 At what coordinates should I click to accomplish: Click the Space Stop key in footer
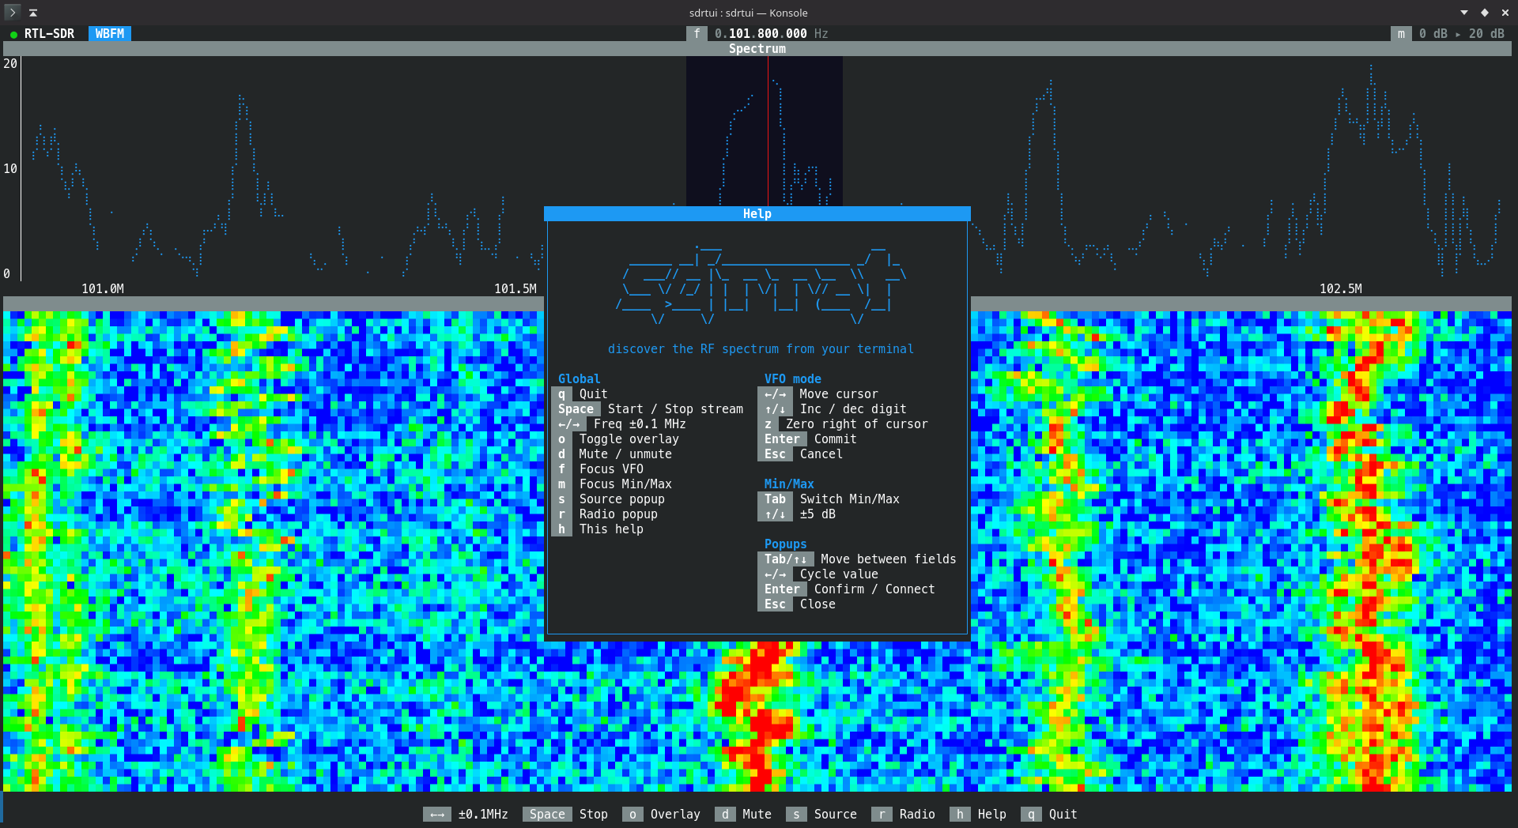tap(547, 814)
